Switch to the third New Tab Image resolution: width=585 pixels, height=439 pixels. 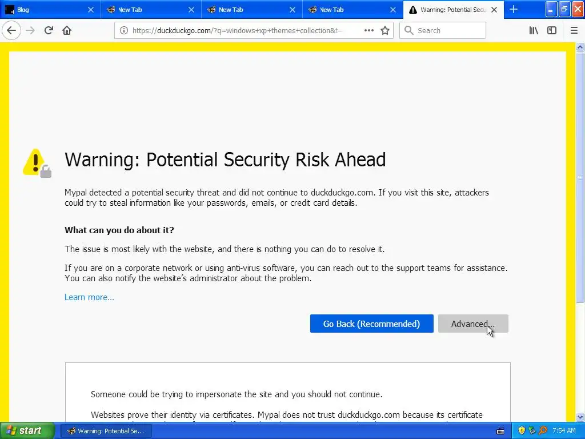coord(352,10)
